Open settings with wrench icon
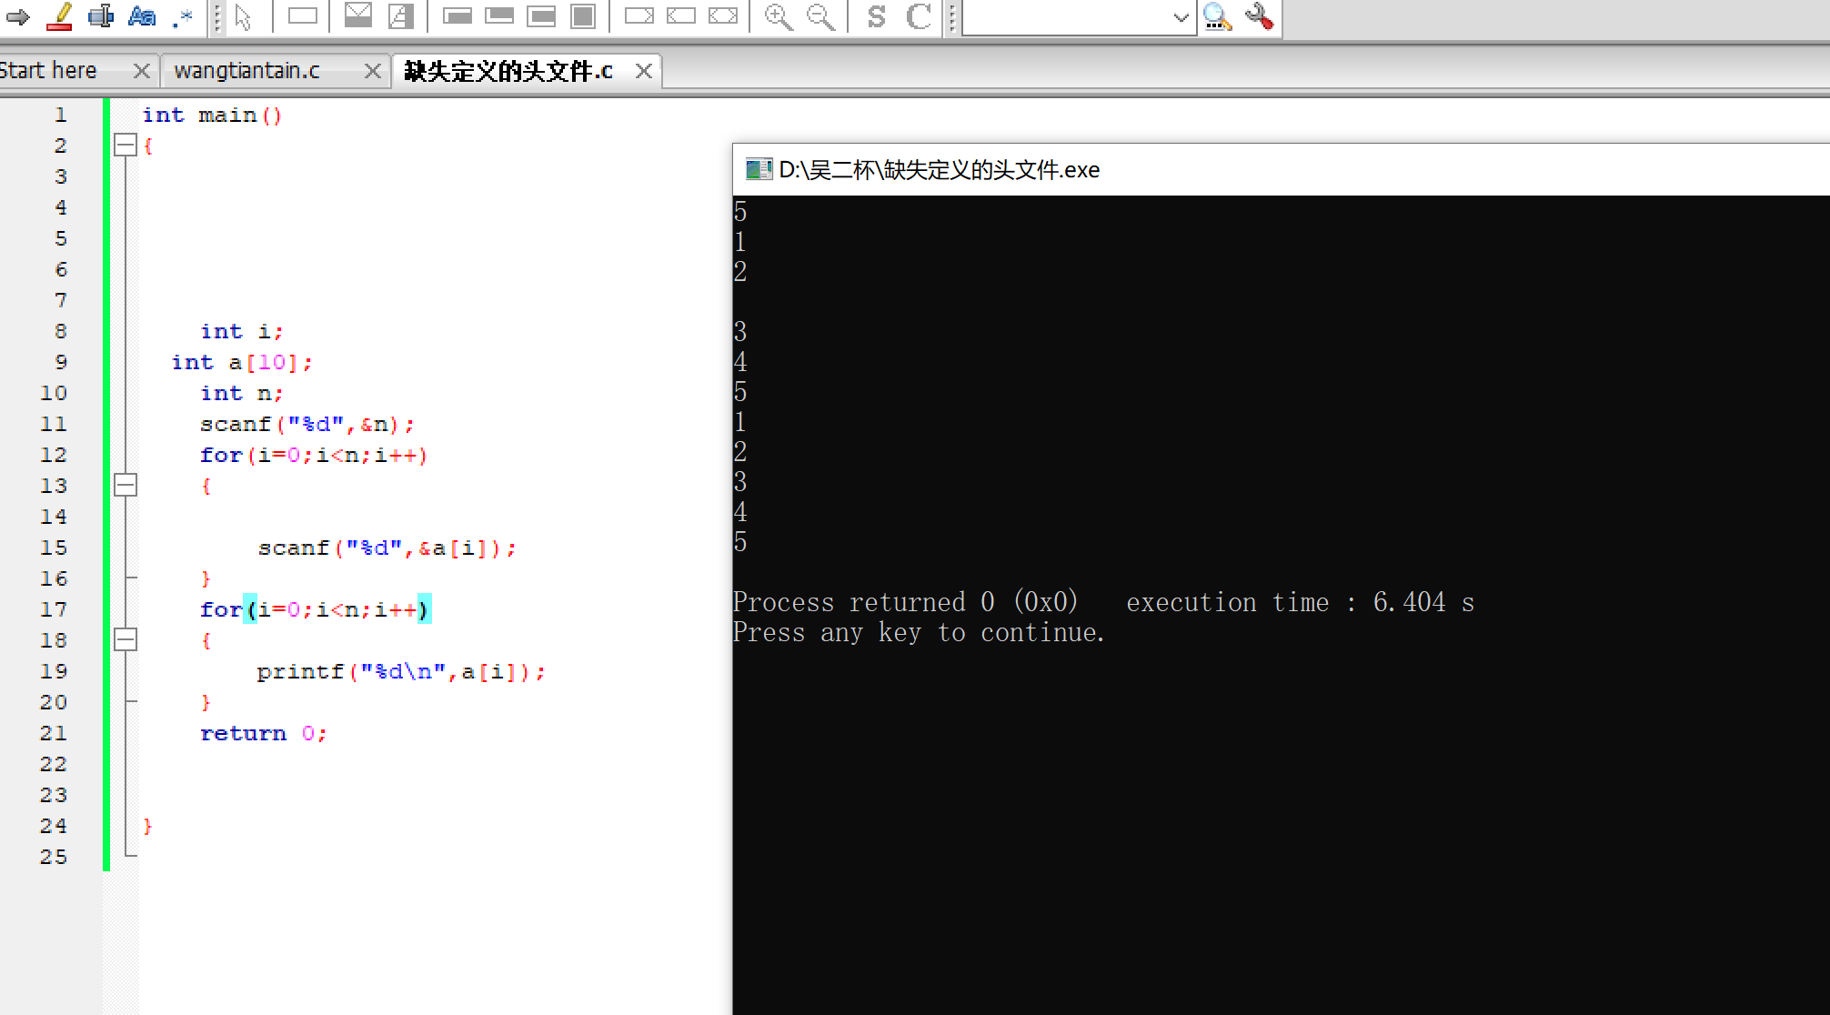Screen dimensions: 1830x1015 [x=1259, y=16]
